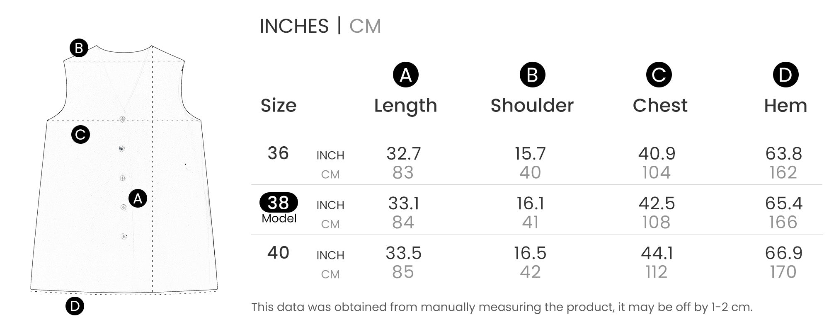The image size is (829, 334).
Task: Click the D icon above Hem column
Action: [785, 75]
